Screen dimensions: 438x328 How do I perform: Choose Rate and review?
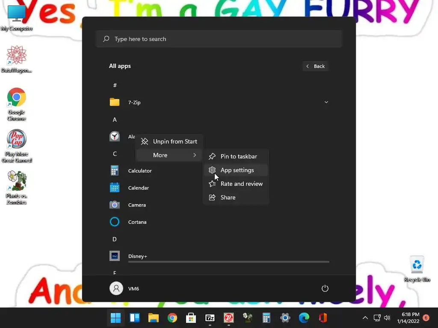pyautogui.click(x=236, y=184)
